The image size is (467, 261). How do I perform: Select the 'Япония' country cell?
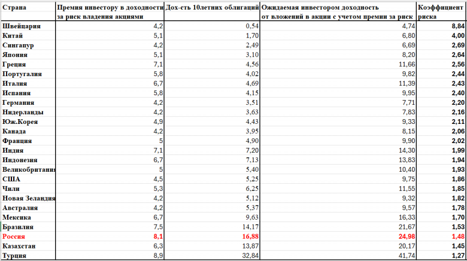(15, 55)
